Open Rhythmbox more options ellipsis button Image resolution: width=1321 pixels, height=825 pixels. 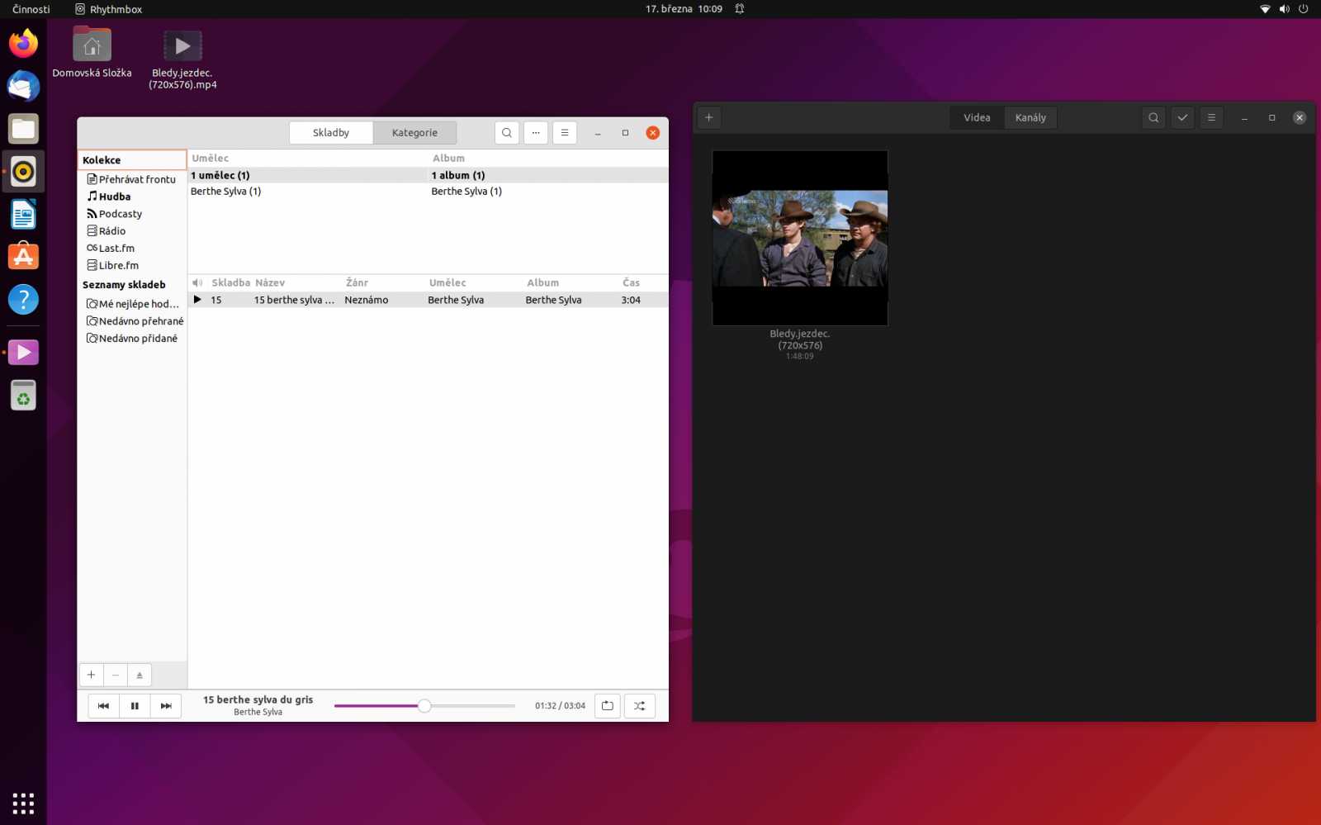[x=536, y=133]
